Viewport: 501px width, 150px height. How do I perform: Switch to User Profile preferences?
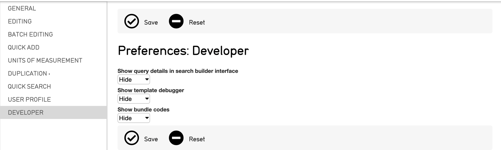click(x=29, y=100)
